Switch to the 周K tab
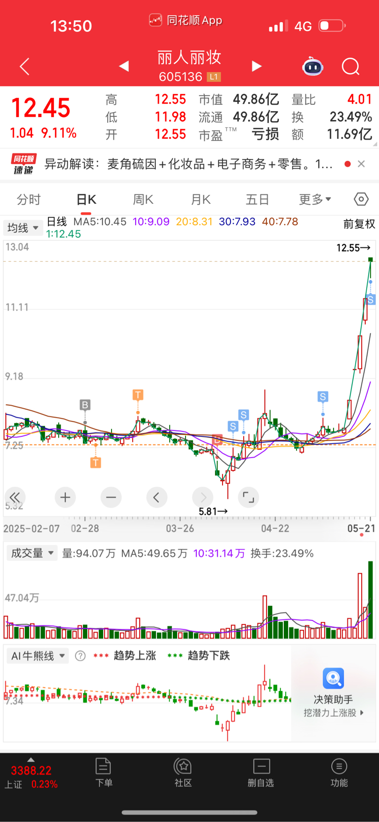The image size is (379, 822). pos(143,199)
